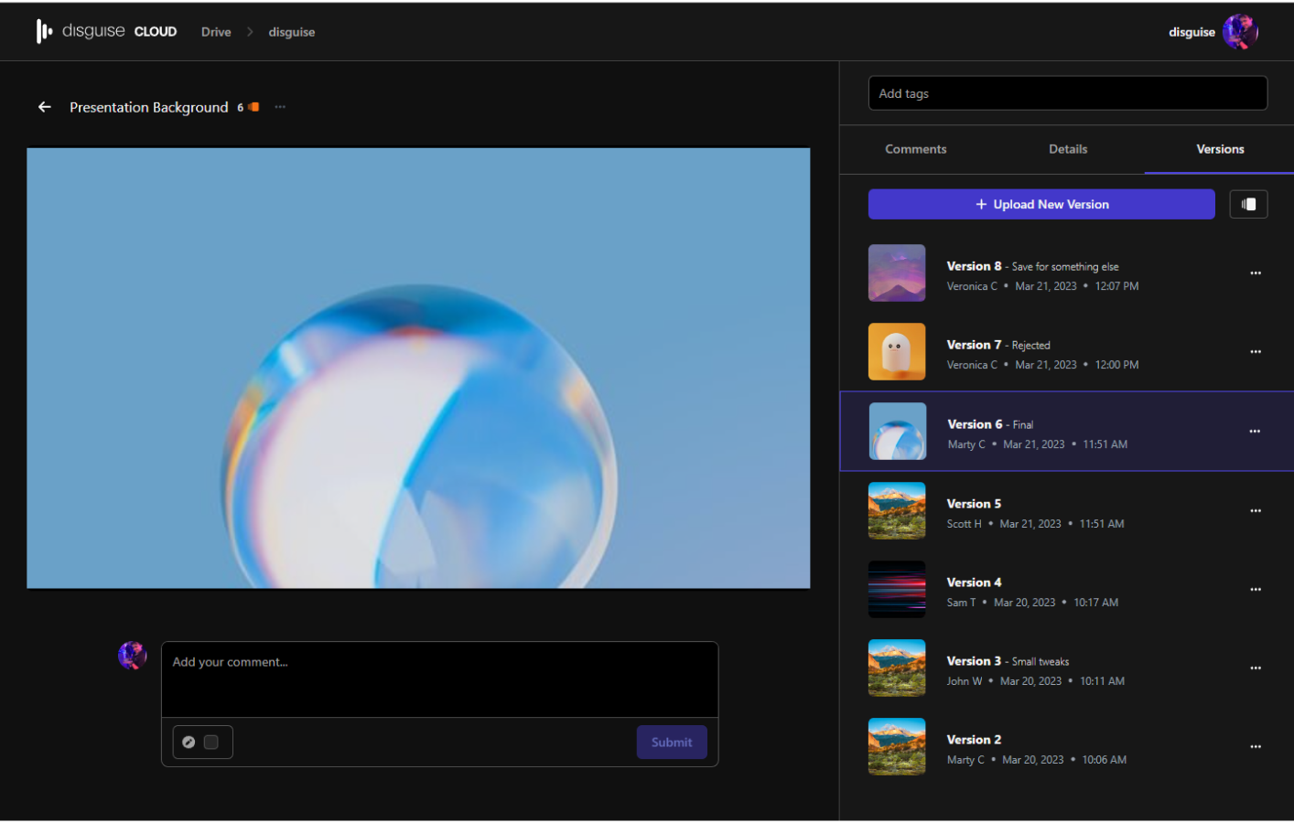Open the Details tab
The image size is (1294, 823).
(x=1068, y=149)
